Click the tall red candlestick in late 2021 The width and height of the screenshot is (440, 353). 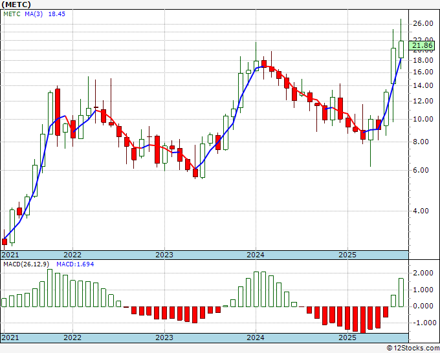(58, 112)
